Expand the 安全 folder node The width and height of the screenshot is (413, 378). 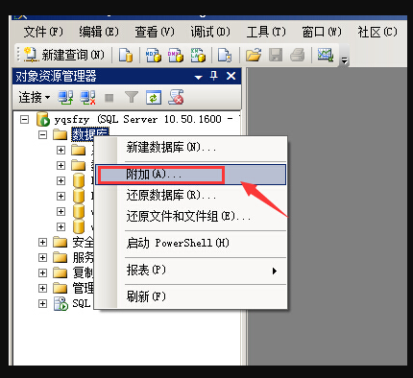[42, 242]
